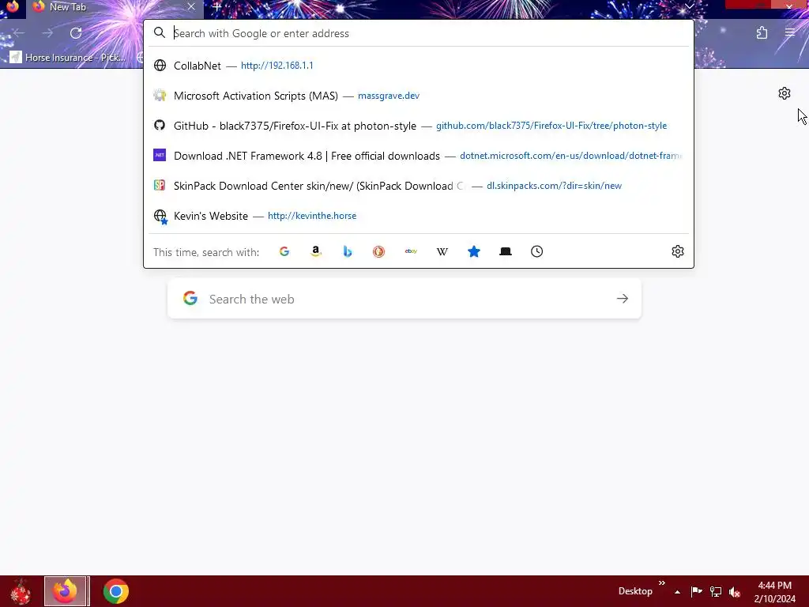Image resolution: width=809 pixels, height=607 pixels.
Task: Search this time with Amazon icon
Action: (x=316, y=251)
